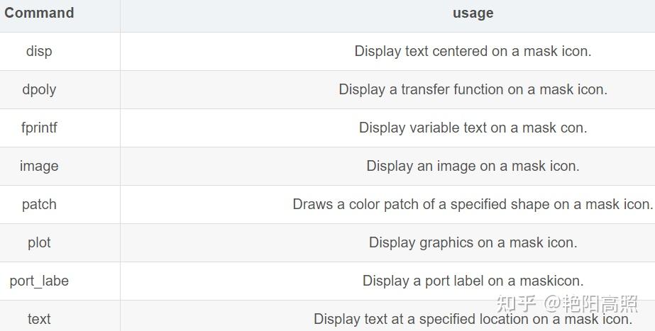Image resolution: width=655 pixels, height=331 pixels.
Task: Click "Display text at a specified location" text
Action: coord(473,319)
